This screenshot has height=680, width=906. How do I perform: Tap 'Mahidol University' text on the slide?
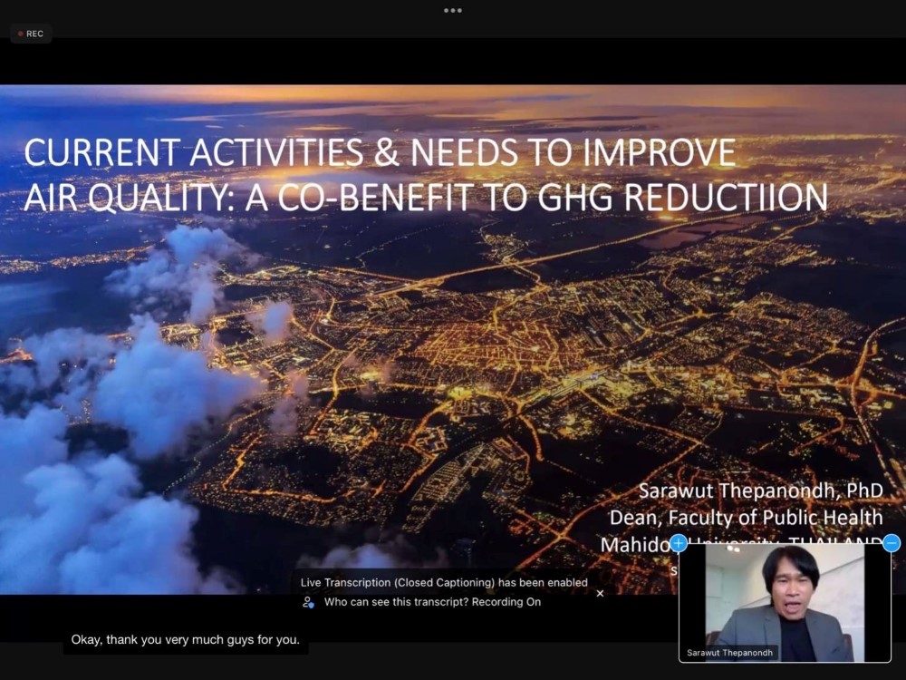click(x=634, y=544)
